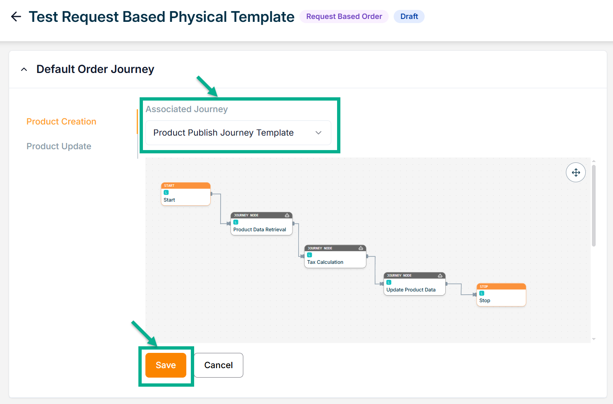
Task: Cancel the journey changes
Action: (x=219, y=365)
